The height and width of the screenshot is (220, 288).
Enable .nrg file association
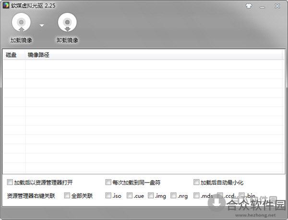[x=173, y=196]
